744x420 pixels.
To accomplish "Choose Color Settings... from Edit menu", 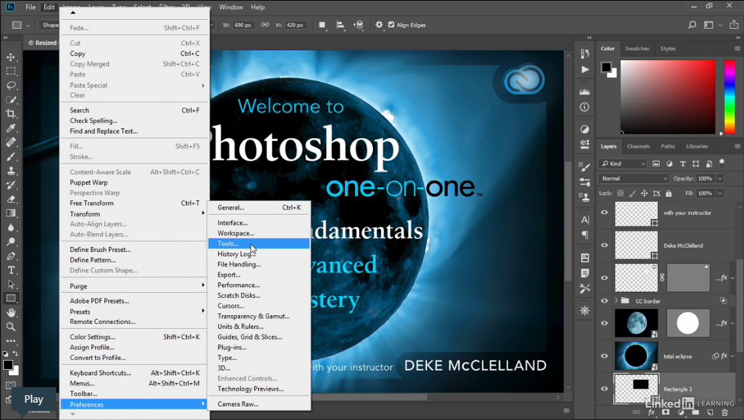I will [x=135, y=337].
